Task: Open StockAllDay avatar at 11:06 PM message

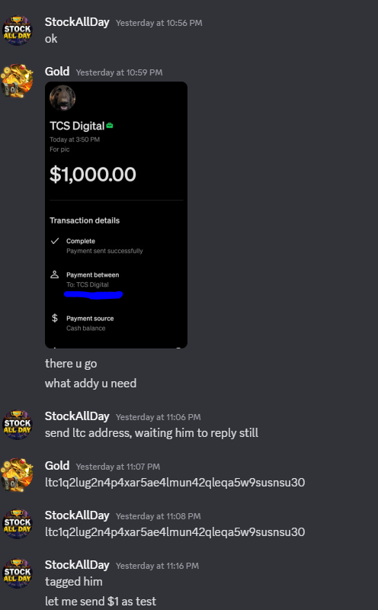Action: (x=17, y=425)
